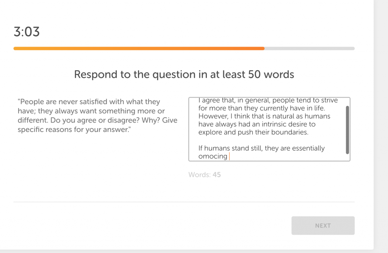Place cursor after the word "omocing"

229,156
